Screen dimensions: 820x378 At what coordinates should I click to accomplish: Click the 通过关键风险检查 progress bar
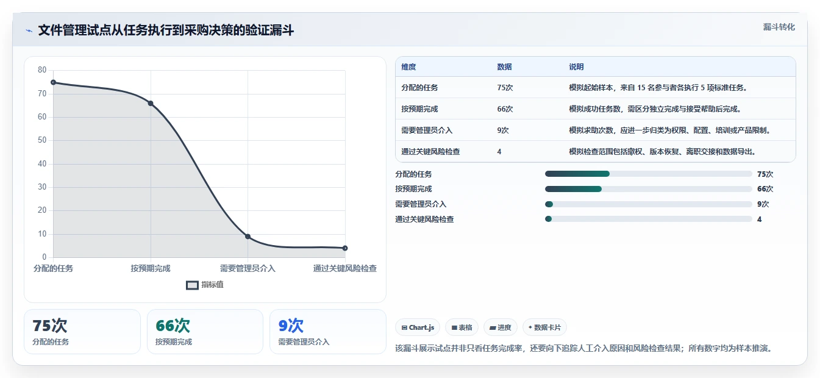tap(648, 219)
